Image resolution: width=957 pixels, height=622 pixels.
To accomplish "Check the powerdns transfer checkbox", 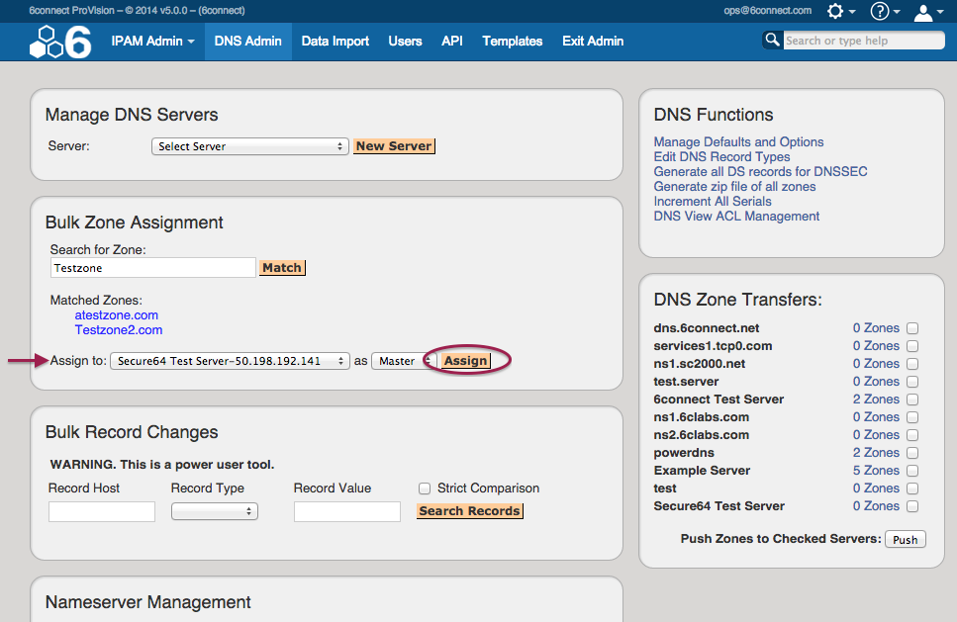I will tap(912, 453).
